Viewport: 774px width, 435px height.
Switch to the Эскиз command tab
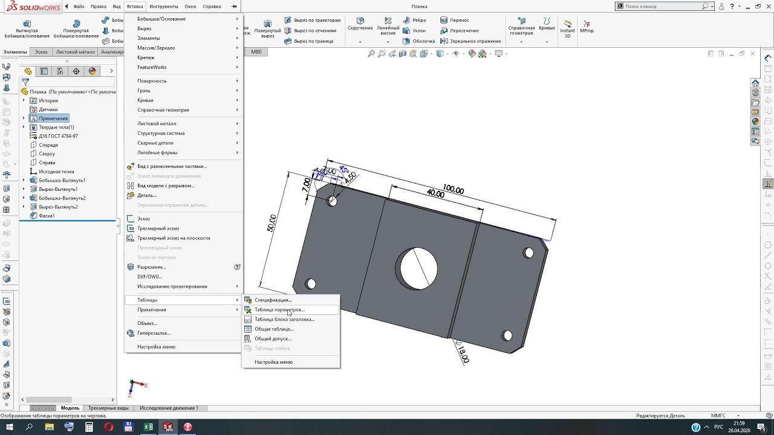click(41, 52)
